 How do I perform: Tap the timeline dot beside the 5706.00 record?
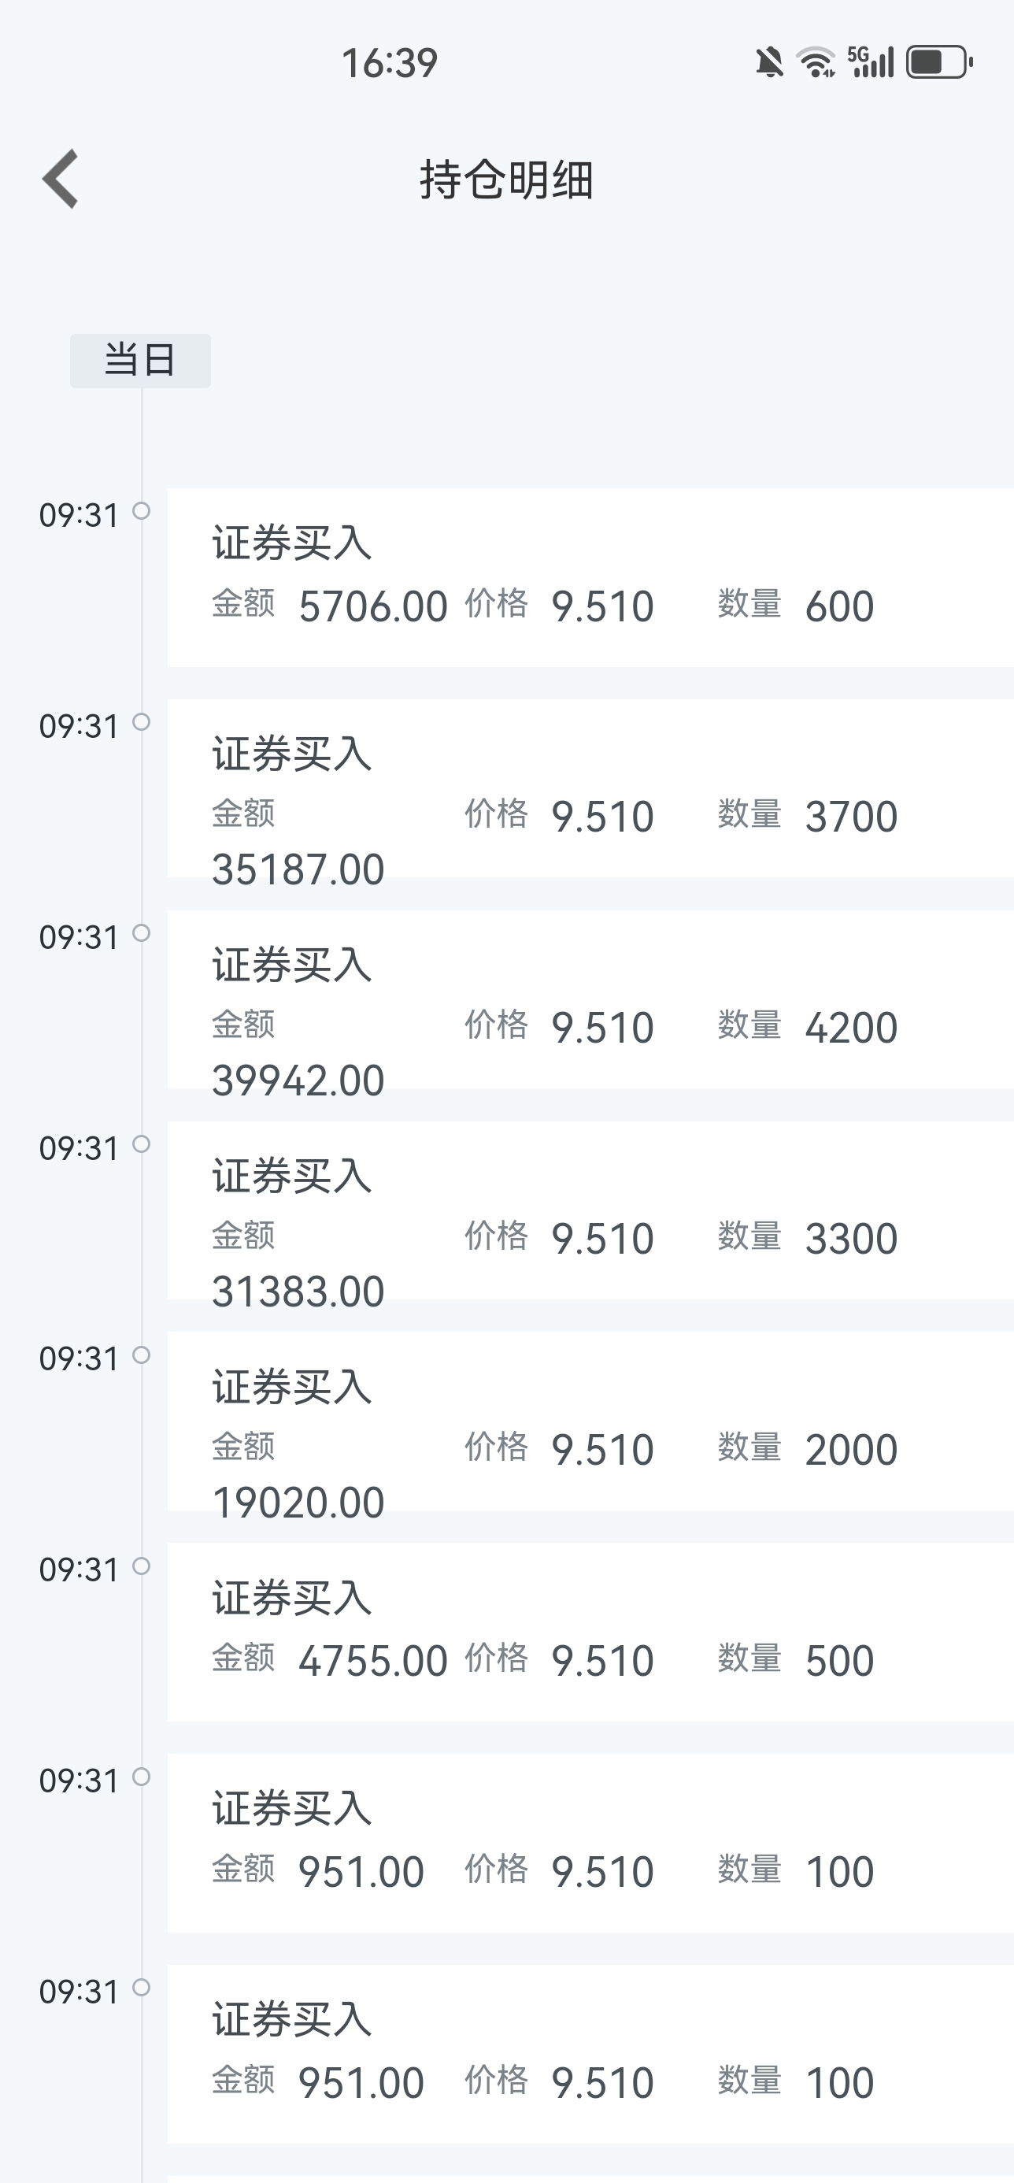(x=142, y=511)
